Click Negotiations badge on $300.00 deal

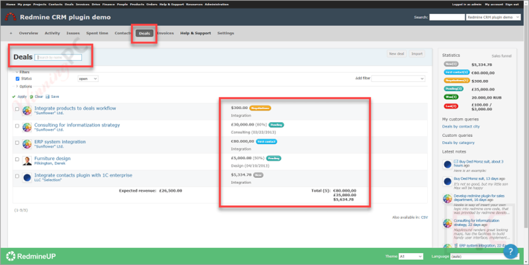coord(260,108)
